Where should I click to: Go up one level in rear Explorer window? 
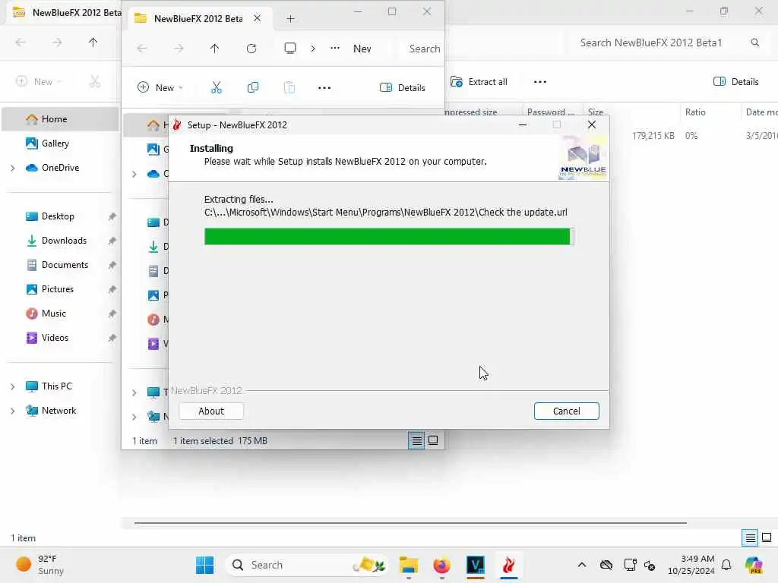[93, 43]
